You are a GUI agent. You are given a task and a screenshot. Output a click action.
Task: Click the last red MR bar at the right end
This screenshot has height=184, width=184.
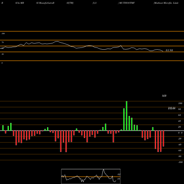163,138
